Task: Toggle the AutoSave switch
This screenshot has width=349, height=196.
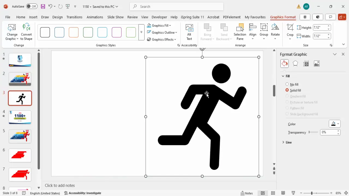Action: 32,7
